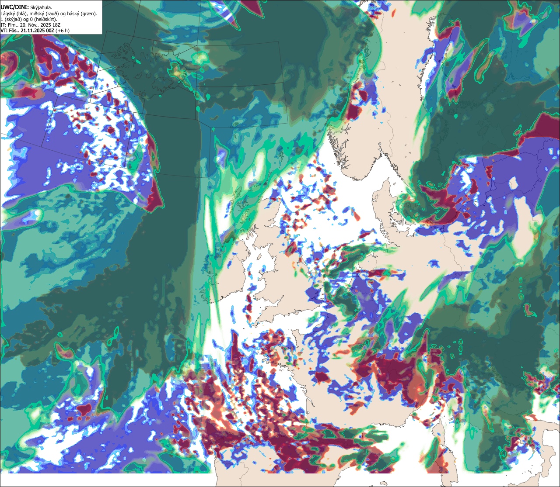Image resolution: width=560 pixels, height=487 pixels.
Task: Click the "IT: Fim.. 20. Nóv.. 2025 18Z" line
Action: pos(31,25)
